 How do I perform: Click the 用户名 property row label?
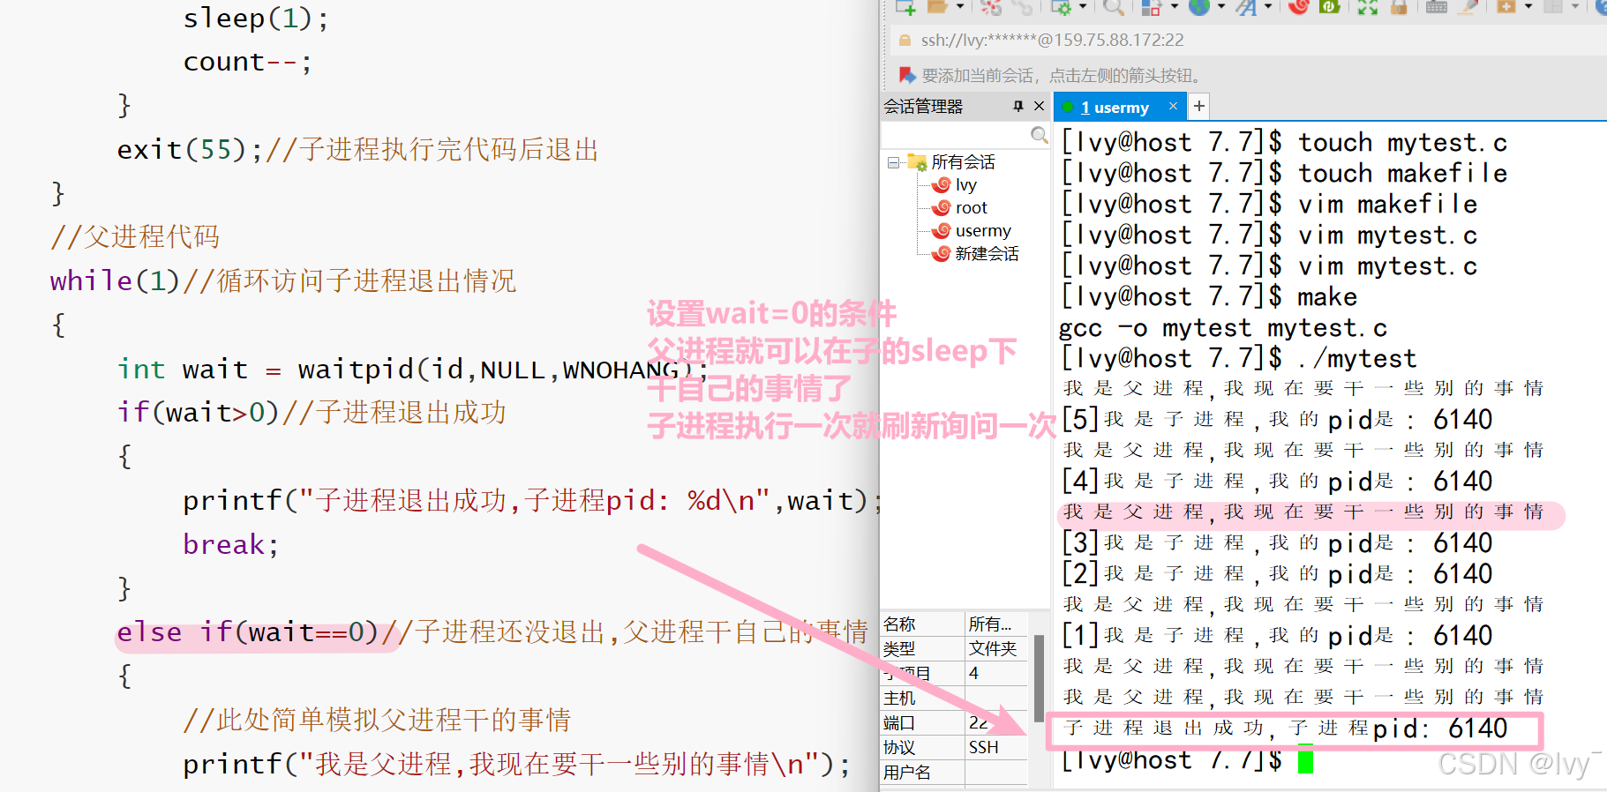922,772
